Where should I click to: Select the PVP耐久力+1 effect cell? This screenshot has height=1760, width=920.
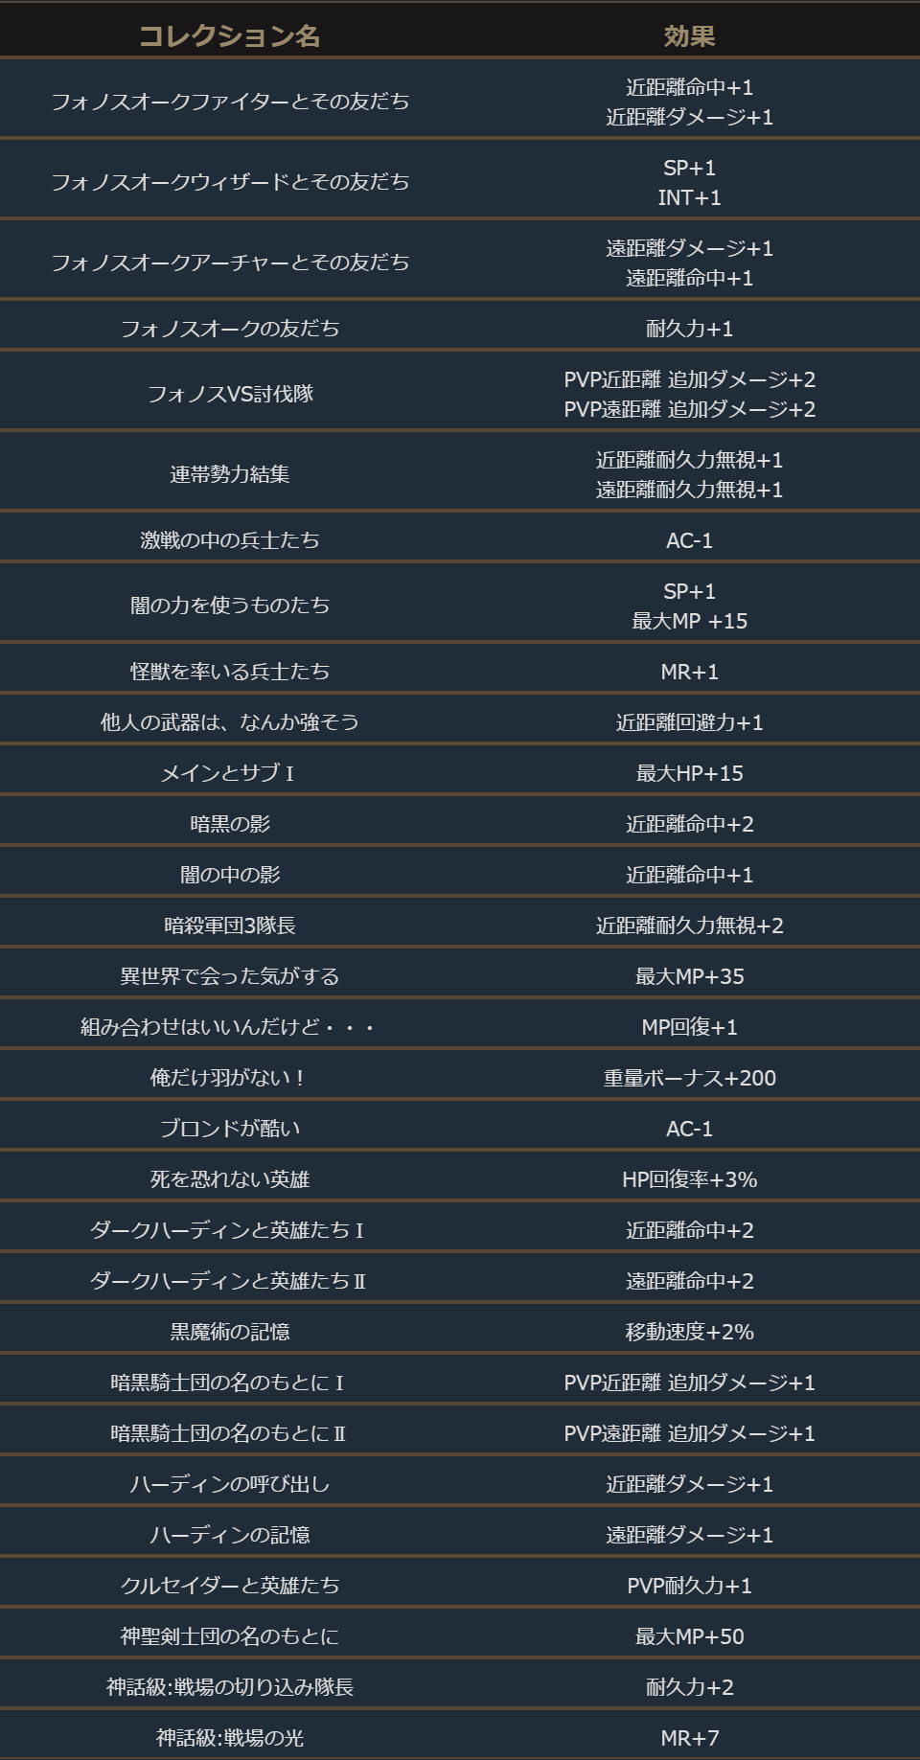pyautogui.click(x=689, y=1586)
